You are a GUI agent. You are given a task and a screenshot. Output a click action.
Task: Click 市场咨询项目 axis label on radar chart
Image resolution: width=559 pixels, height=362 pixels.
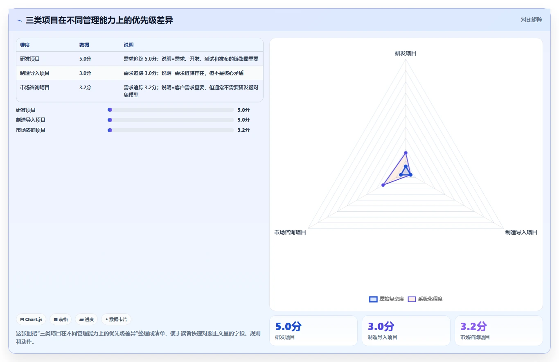[290, 232]
